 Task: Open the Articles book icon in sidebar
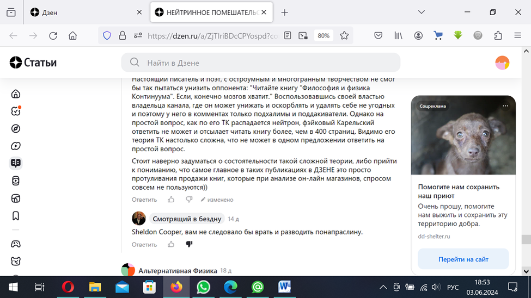point(16,163)
